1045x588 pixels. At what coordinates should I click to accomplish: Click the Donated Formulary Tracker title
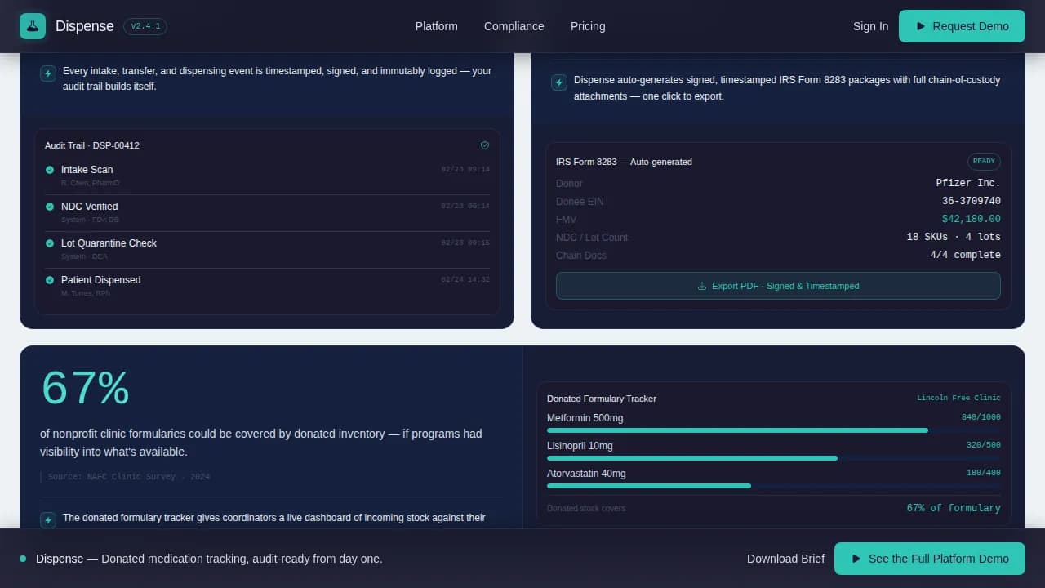click(602, 399)
